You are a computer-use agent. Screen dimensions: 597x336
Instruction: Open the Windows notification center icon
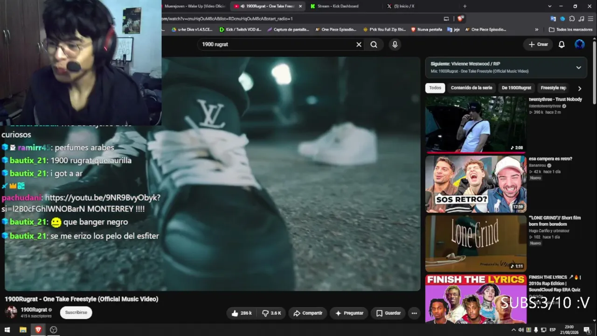(587, 330)
